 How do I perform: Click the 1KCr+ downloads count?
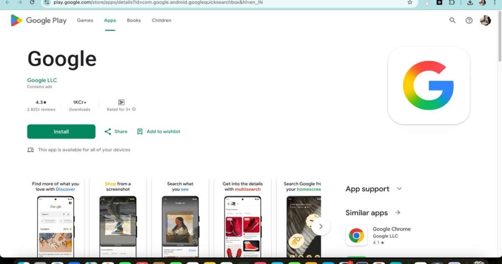point(80,102)
